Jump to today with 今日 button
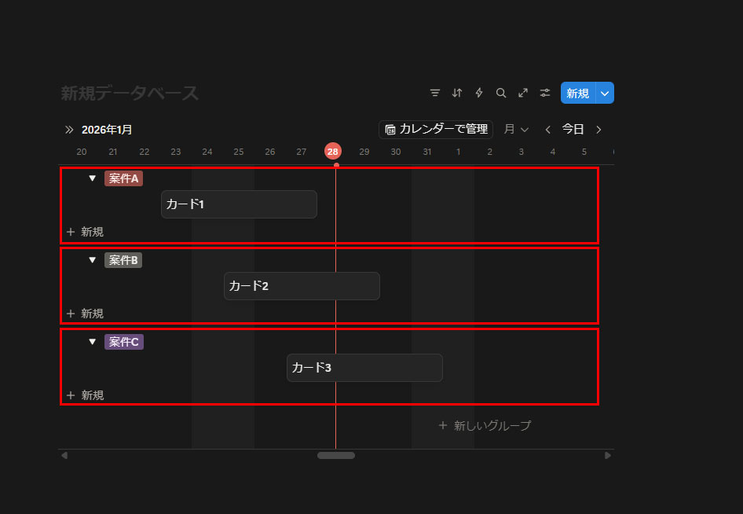 click(573, 130)
